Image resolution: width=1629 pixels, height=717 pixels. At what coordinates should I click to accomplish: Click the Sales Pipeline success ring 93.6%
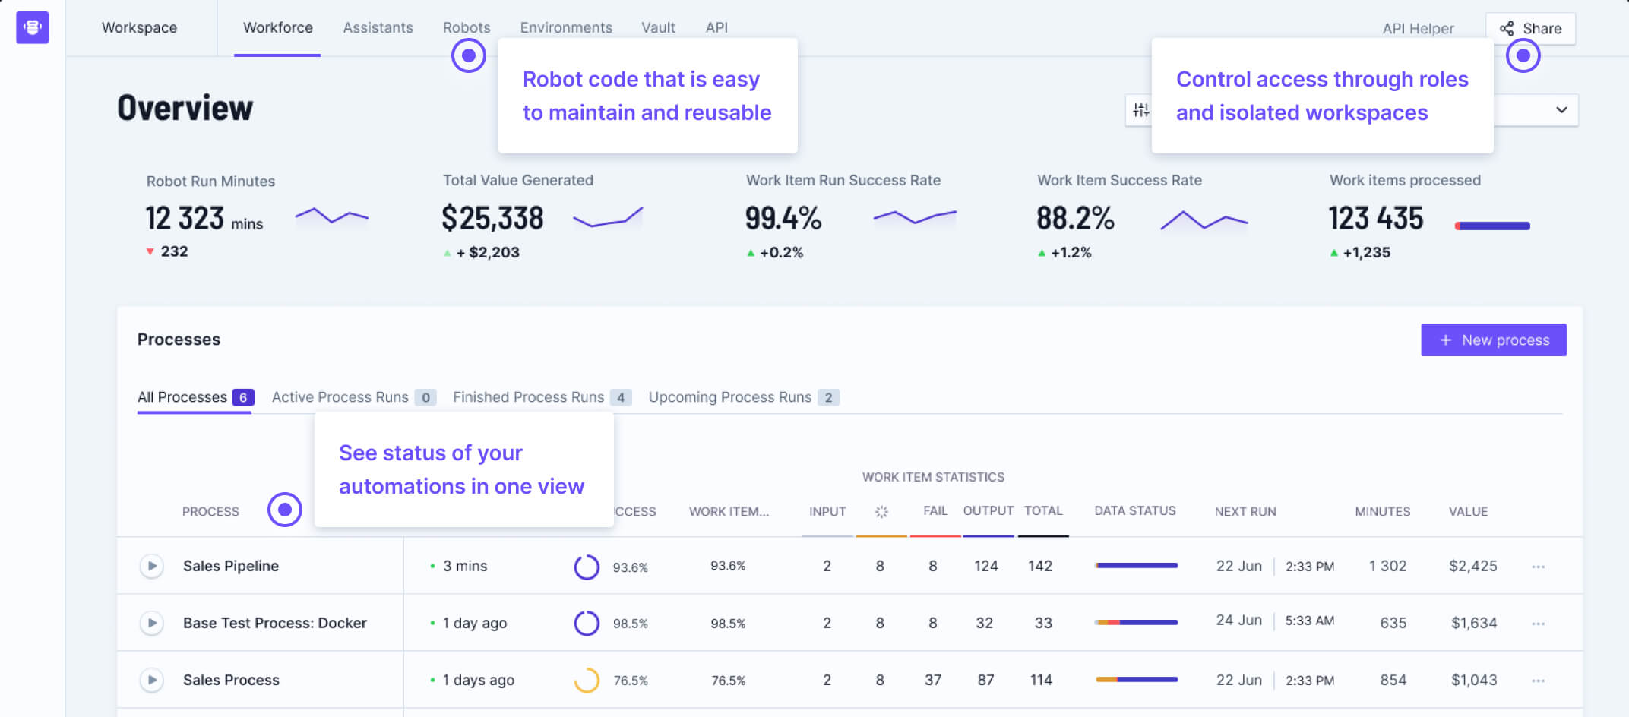587,567
